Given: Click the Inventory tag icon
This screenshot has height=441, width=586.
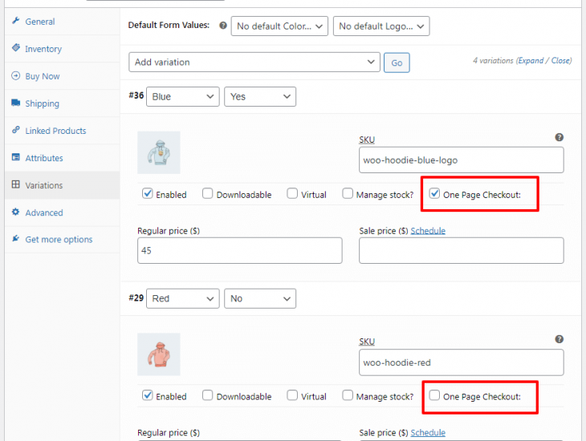Looking at the screenshot, I should [x=16, y=48].
